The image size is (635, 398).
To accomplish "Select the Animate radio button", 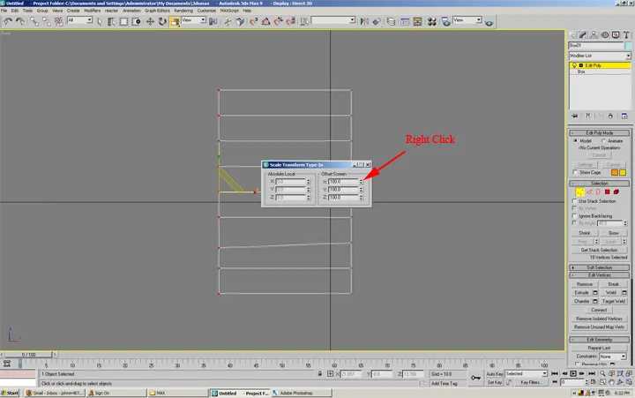I will (603, 140).
